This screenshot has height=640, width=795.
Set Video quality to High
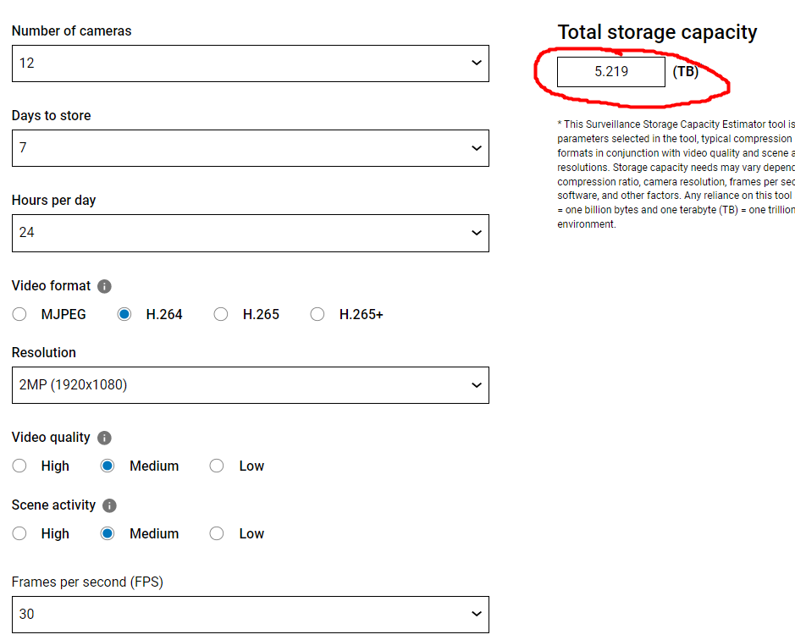[19, 466]
